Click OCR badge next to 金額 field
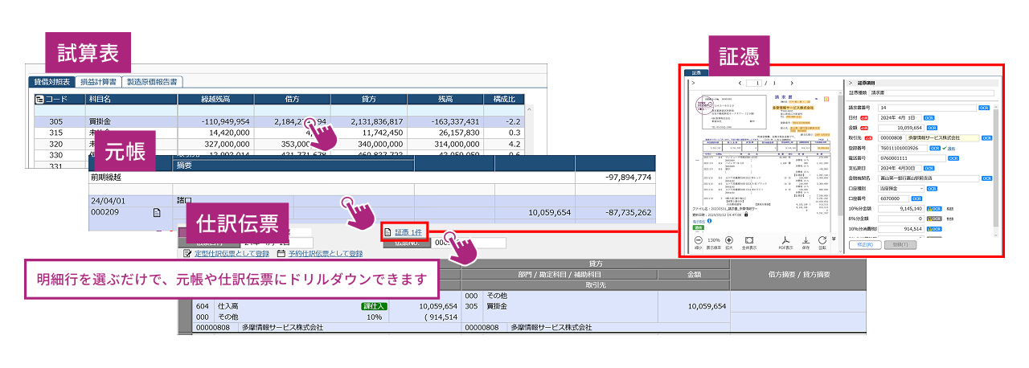The image size is (1029, 368). tap(932, 128)
